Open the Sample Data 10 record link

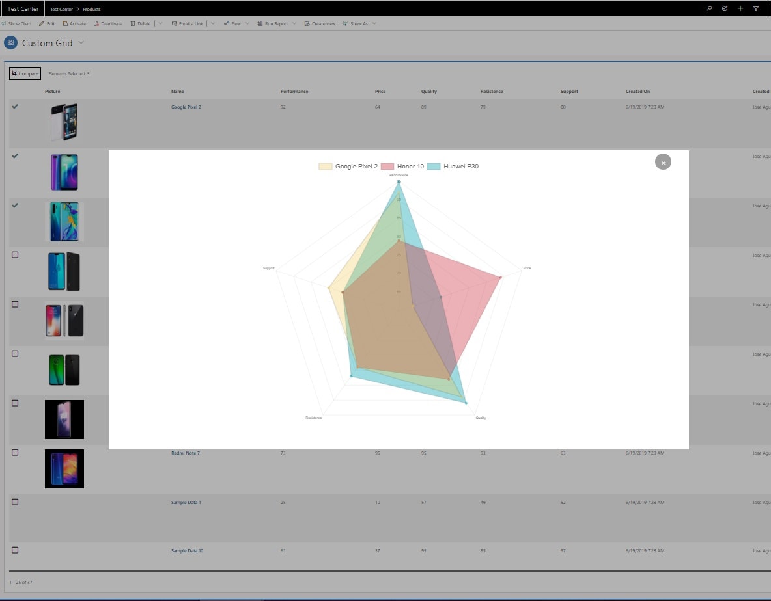point(187,550)
